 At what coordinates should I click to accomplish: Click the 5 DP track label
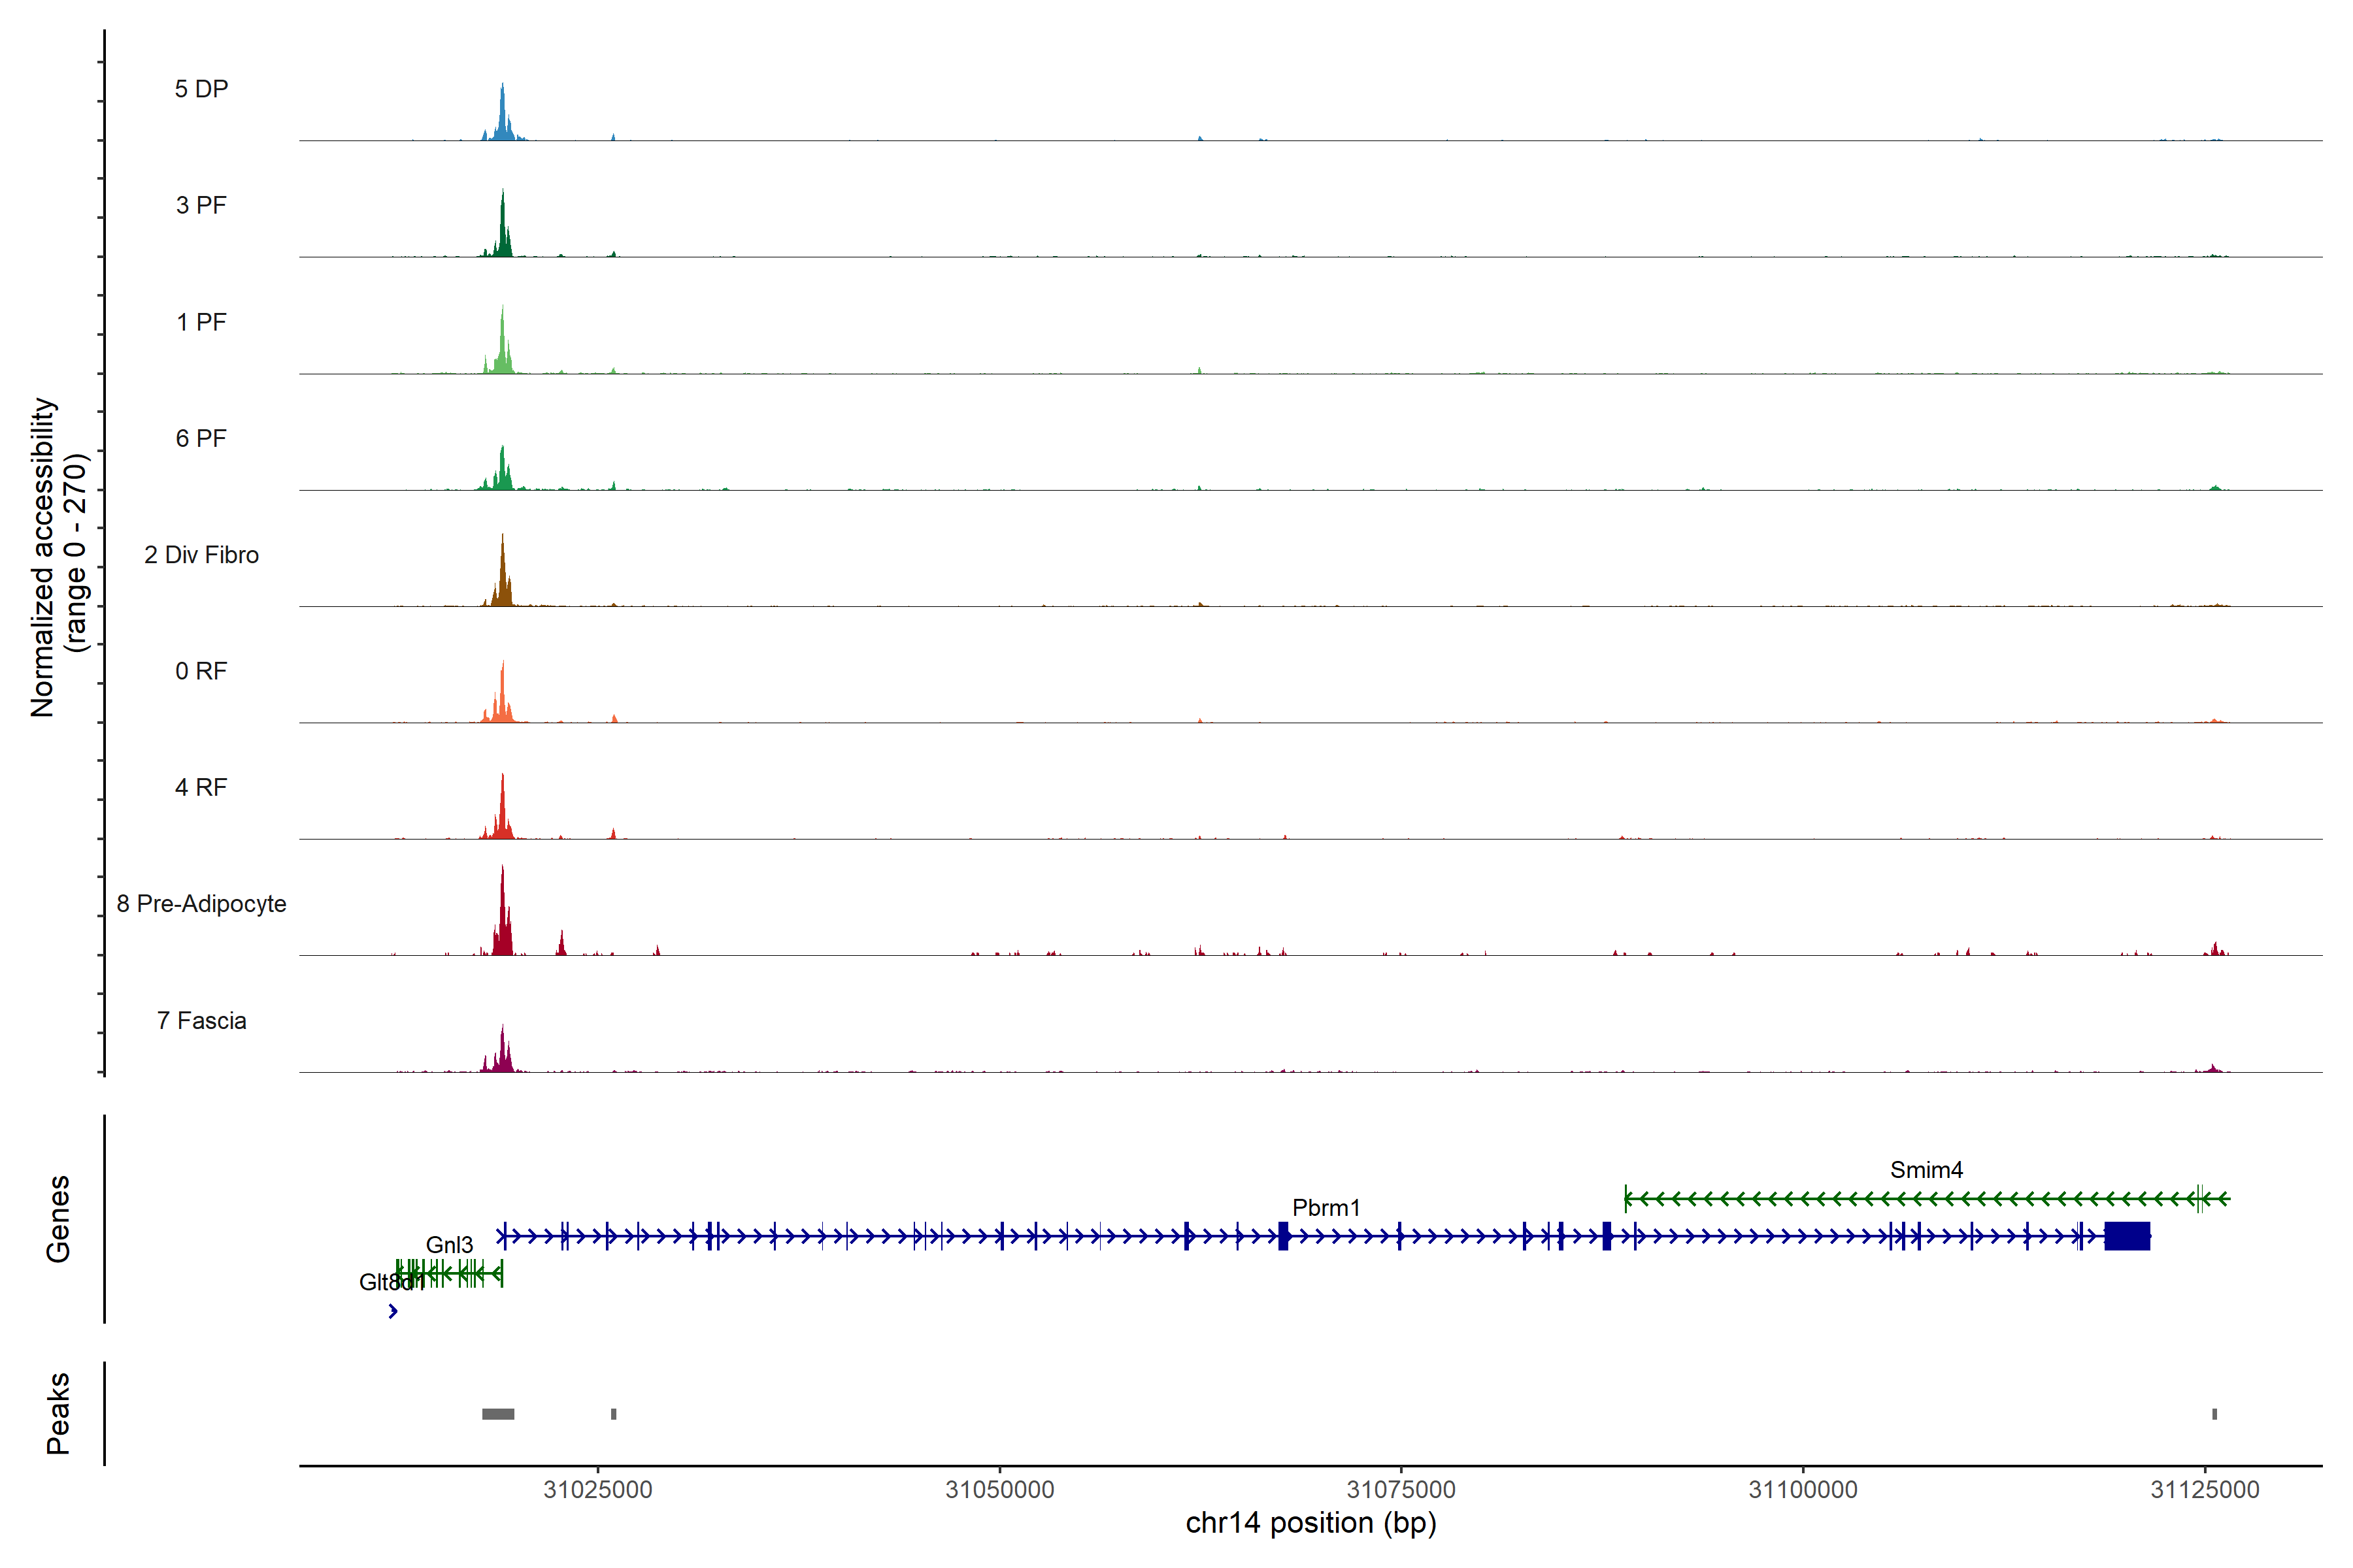pos(201,89)
